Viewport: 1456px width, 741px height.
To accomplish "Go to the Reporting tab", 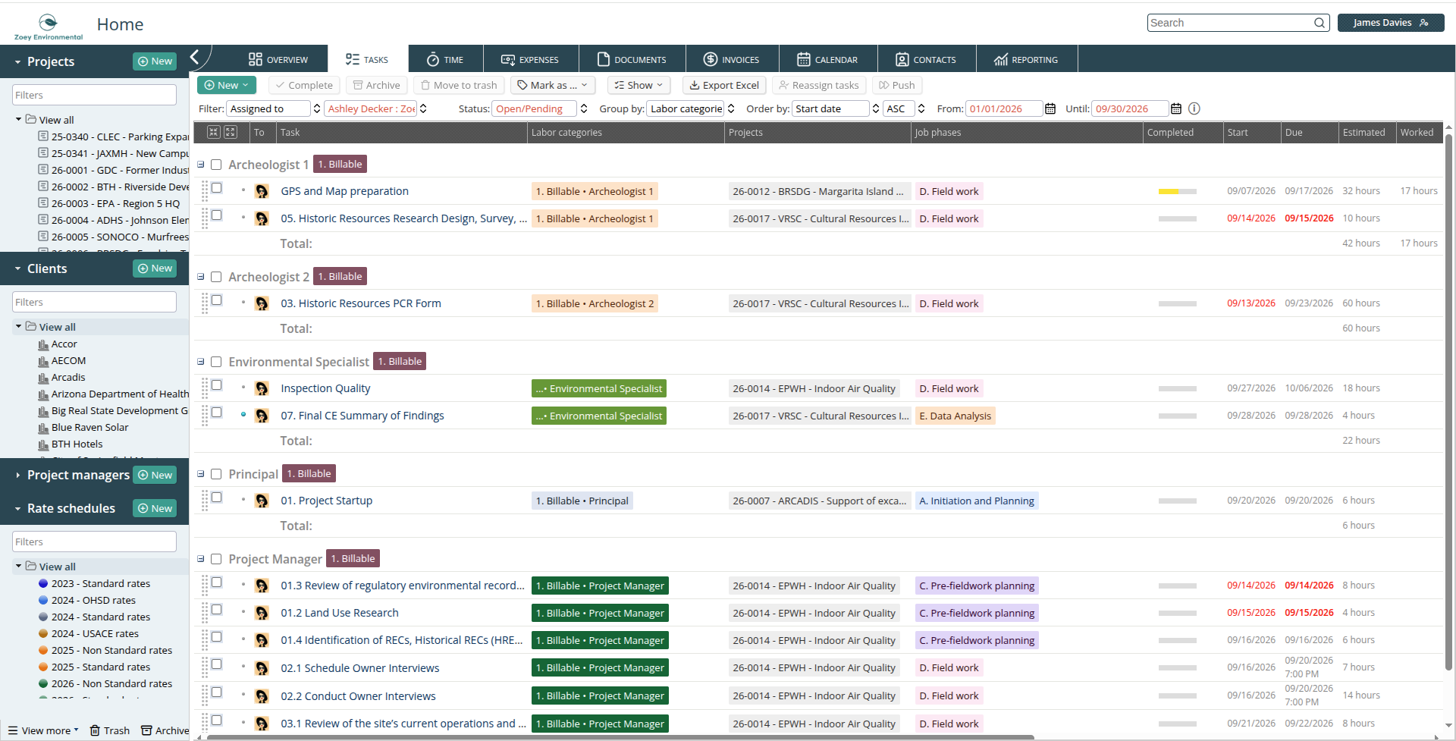I will (x=1026, y=59).
